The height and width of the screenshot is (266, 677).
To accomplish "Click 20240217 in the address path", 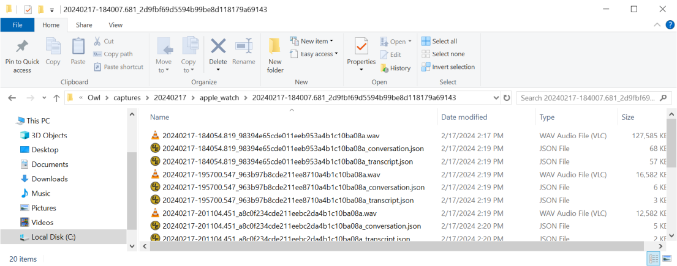I will click(x=170, y=98).
